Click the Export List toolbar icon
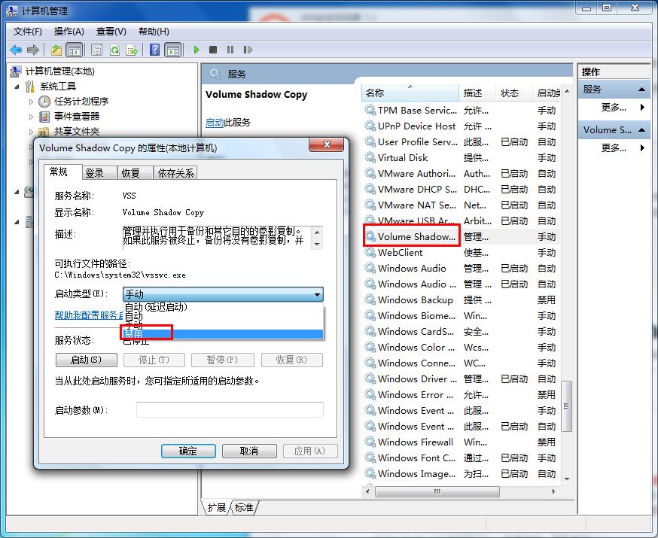 pos(132,50)
